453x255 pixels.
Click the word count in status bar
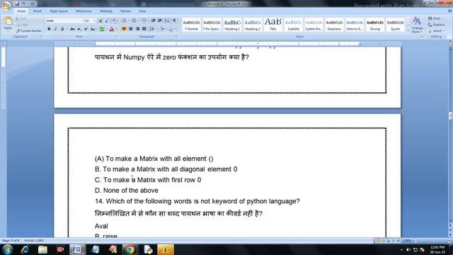34,241
